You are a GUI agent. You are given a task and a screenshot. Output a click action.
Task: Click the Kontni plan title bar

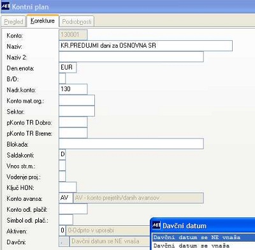127,6
